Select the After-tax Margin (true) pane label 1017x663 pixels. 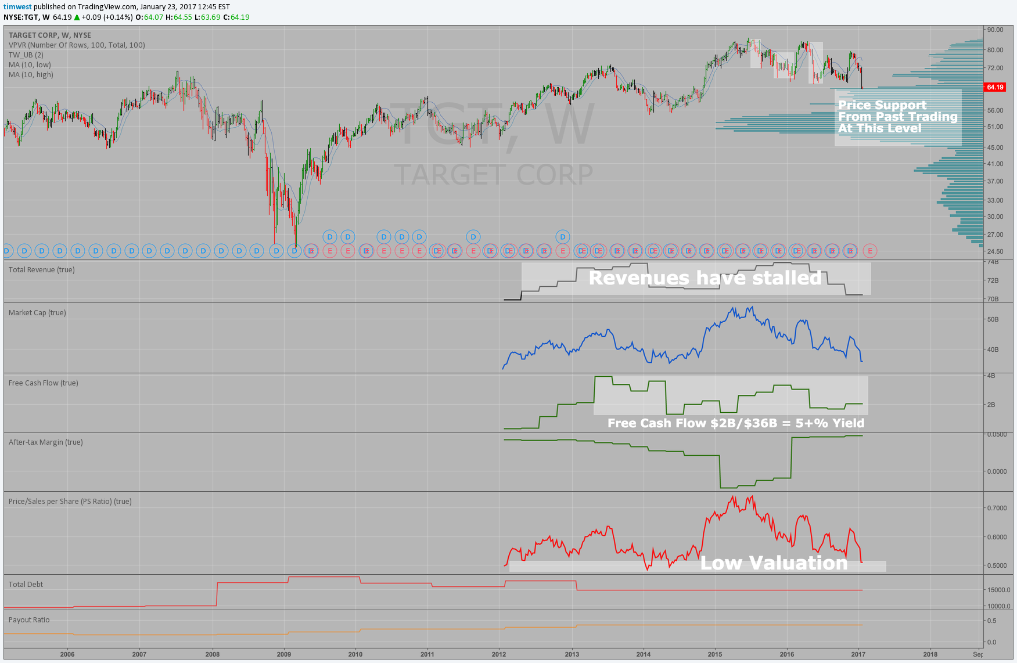[x=46, y=442]
